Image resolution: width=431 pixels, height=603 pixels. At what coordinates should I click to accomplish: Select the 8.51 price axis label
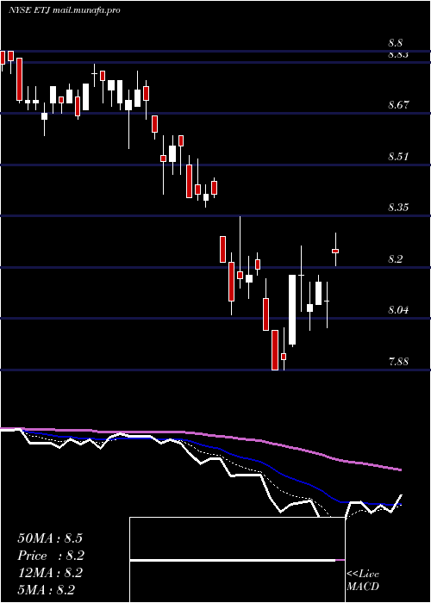click(x=398, y=157)
